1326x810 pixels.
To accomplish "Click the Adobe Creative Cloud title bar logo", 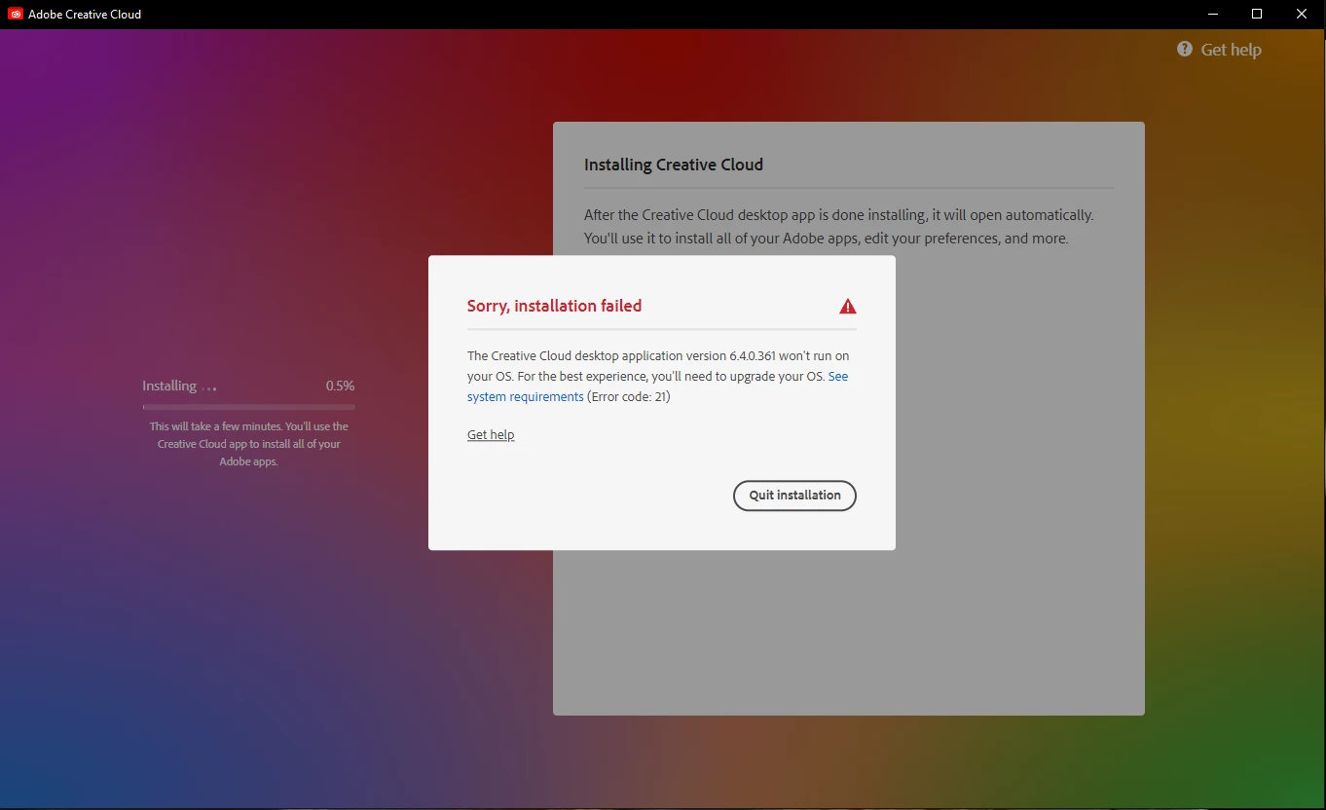I will click(x=16, y=14).
